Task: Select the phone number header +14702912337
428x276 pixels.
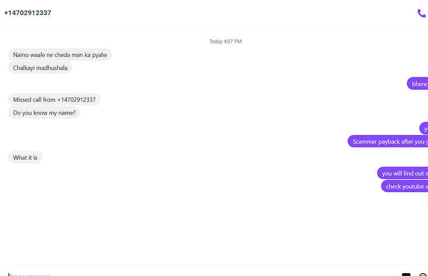Action: pos(27,13)
